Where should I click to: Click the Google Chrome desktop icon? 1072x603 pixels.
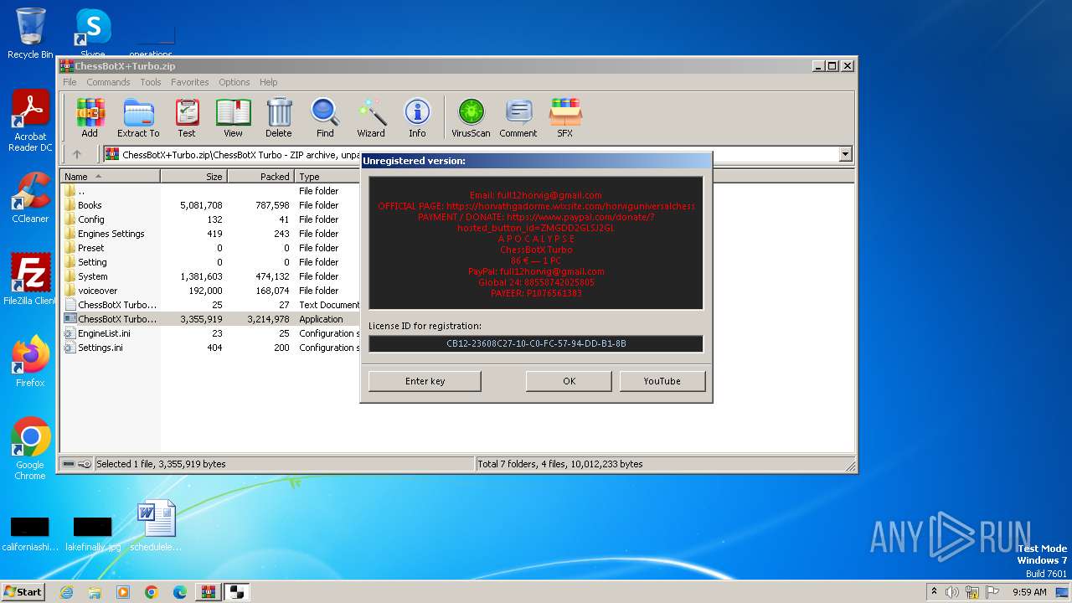pyautogui.click(x=30, y=449)
